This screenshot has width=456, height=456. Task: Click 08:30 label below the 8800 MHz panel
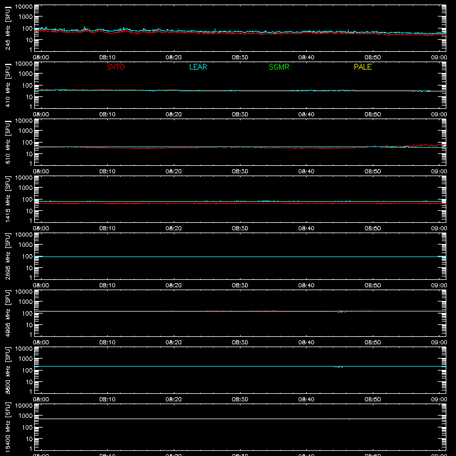click(x=240, y=400)
